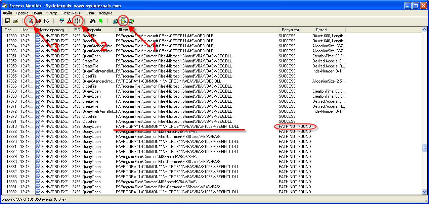429x204 pixels.
Task: Select the MSWORD.OLB path in row 17832
Action: click(x=165, y=41)
